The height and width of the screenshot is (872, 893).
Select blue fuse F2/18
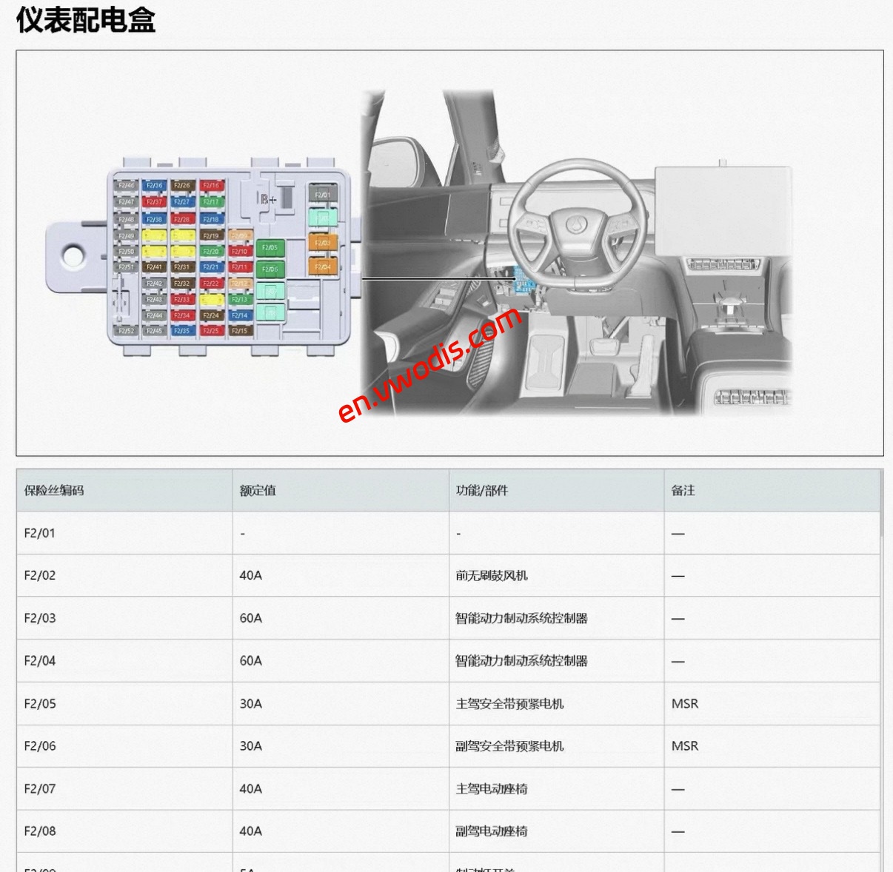point(210,219)
